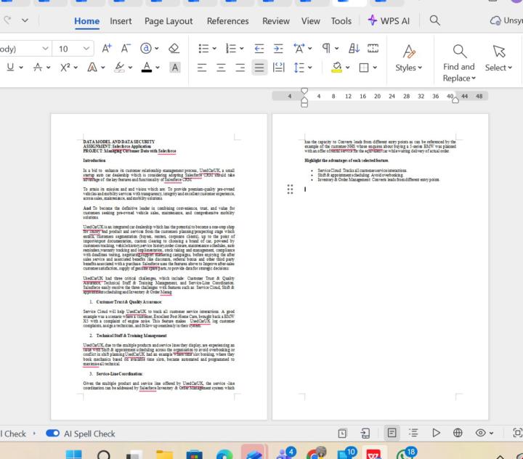Align text left
This screenshot has width=523, height=459.
coord(202,68)
